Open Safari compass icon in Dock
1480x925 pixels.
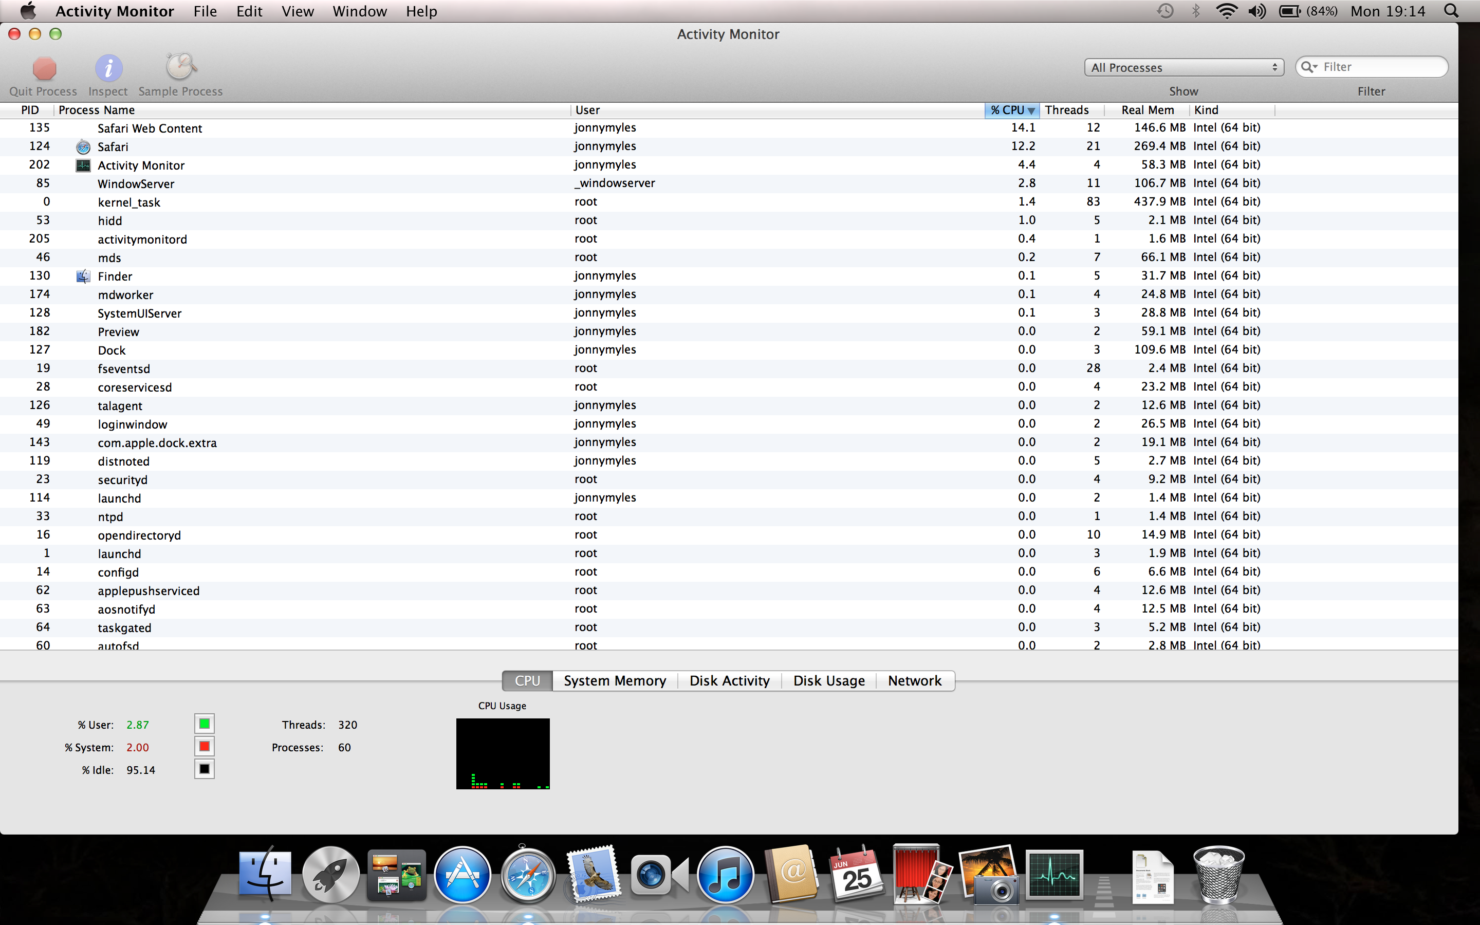[x=528, y=875]
